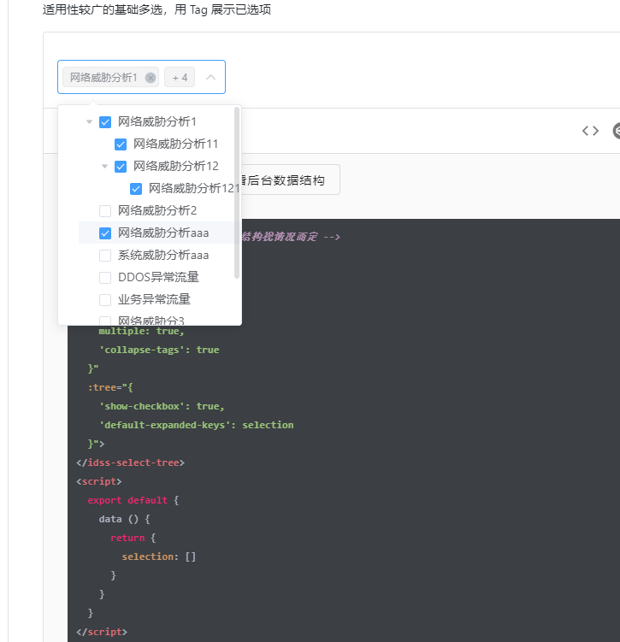620x642 pixels.
Task: Click the 网络威胁分析1 selected tag text
Action: tap(103, 78)
